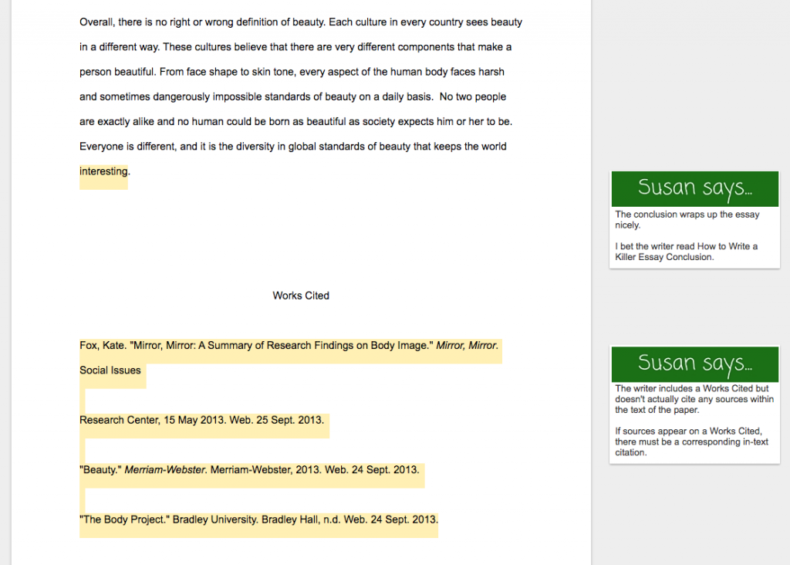Click the 'Works Cited' heading
Image resolution: width=790 pixels, height=565 pixels.
[x=300, y=295]
